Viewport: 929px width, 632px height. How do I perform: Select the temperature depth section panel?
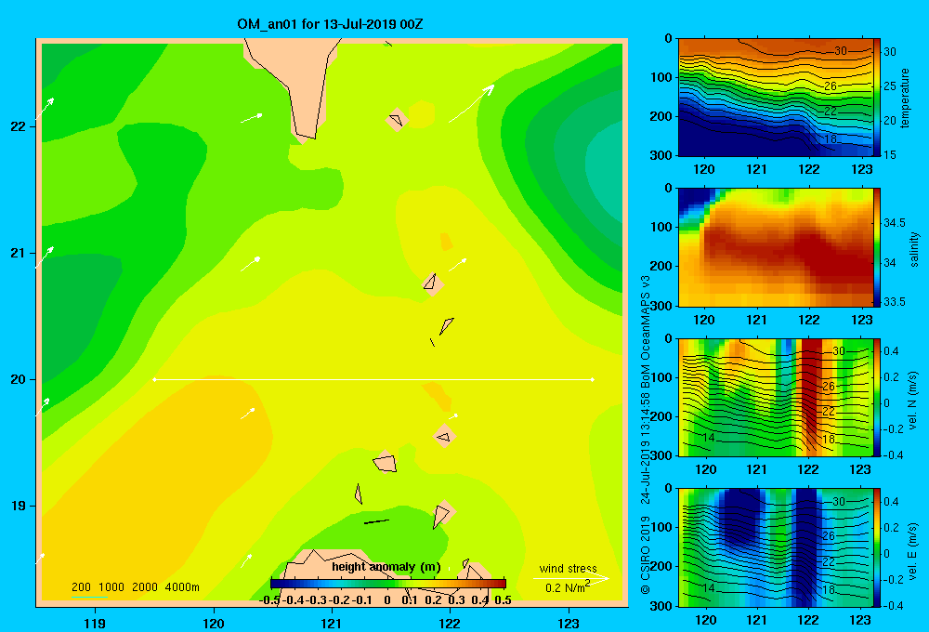[776, 98]
